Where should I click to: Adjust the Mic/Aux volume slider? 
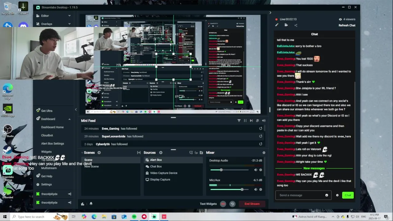coord(229,189)
